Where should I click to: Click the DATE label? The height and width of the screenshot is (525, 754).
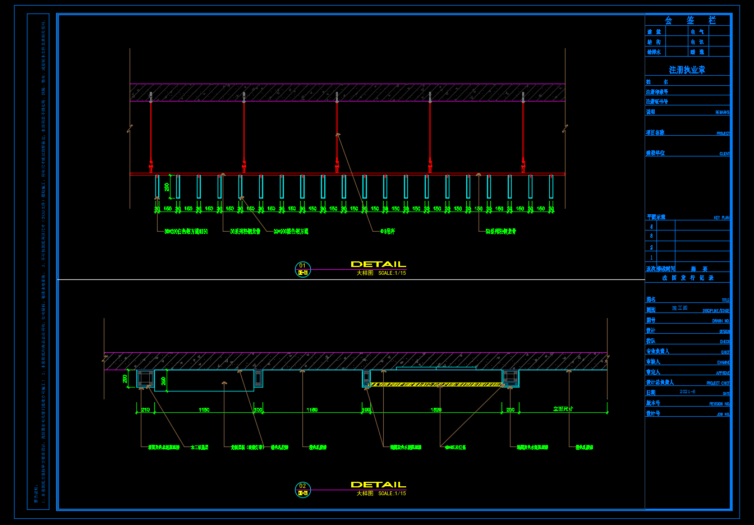coord(726,394)
